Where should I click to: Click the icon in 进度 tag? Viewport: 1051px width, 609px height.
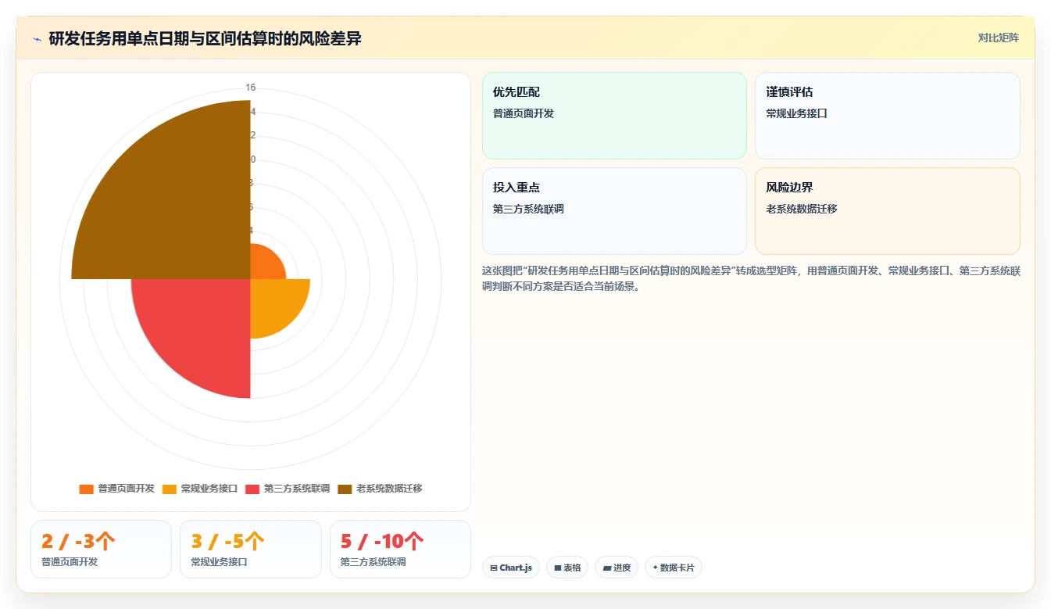pyautogui.click(x=607, y=568)
